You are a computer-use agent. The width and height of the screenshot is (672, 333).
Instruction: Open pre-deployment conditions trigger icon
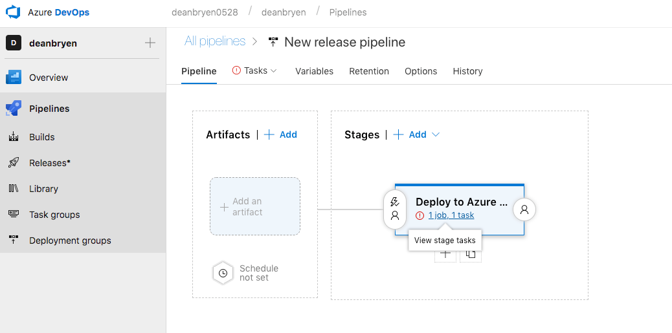pos(395,202)
